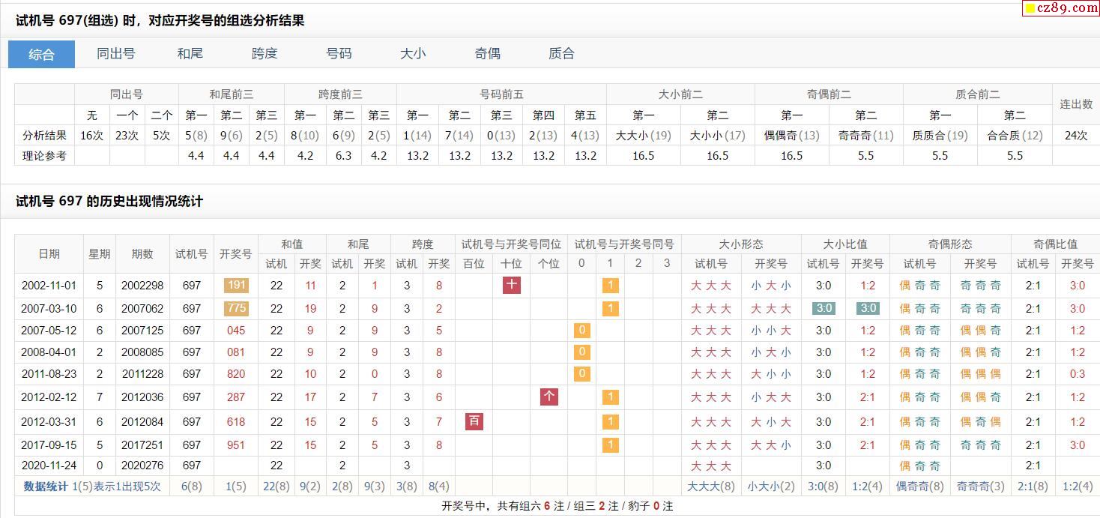Click the 大小形态 column header
Viewport: 1100px width, 518px height.
coord(741,244)
